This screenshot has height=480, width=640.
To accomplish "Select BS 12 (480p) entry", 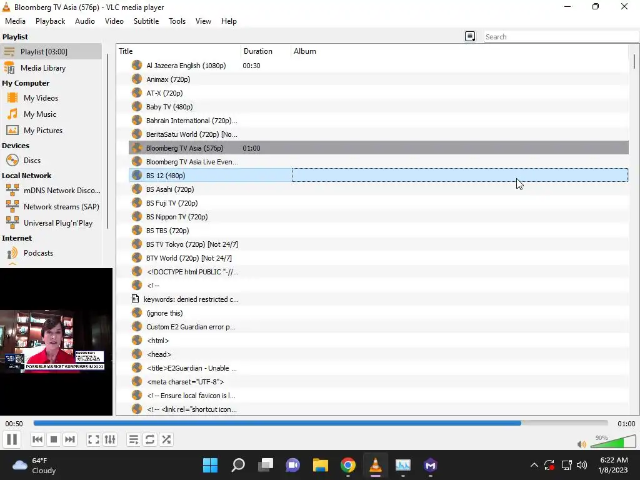I will (x=378, y=176).
